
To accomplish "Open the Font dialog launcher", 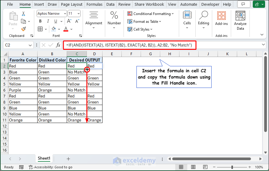I will coord(81,36).
